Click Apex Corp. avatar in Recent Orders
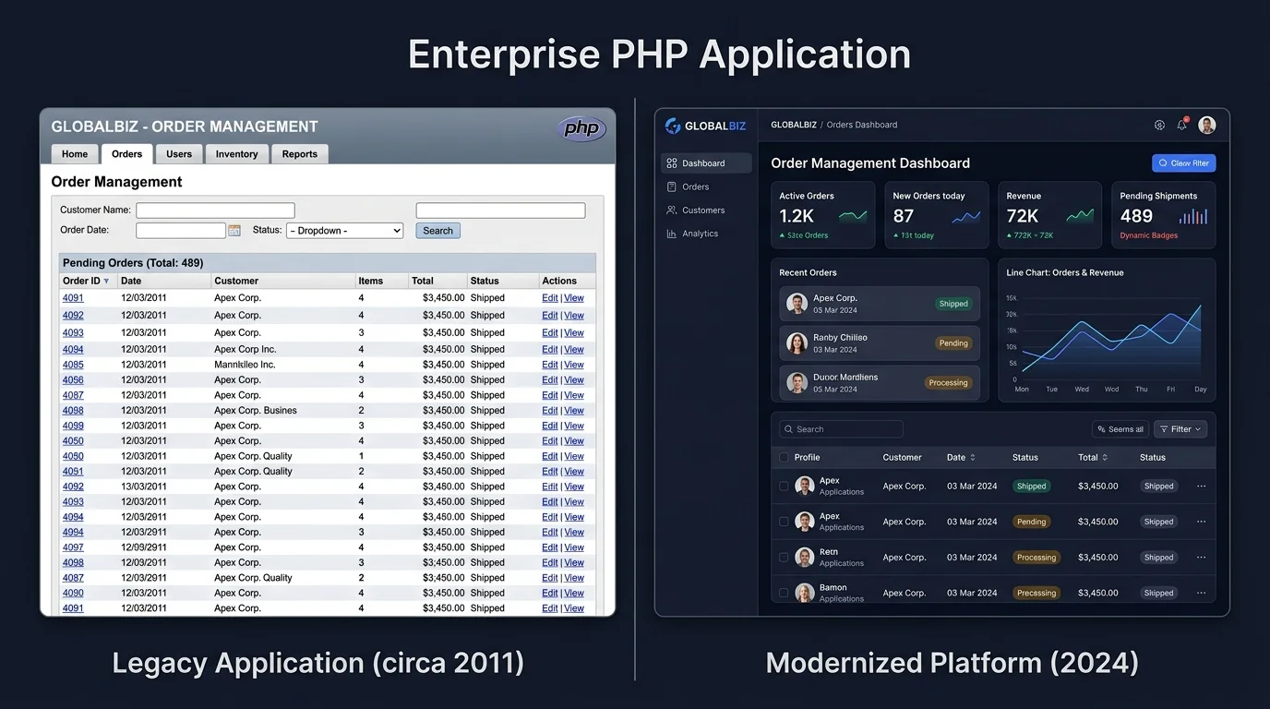The image size is (1270, 709). [797, 304]
